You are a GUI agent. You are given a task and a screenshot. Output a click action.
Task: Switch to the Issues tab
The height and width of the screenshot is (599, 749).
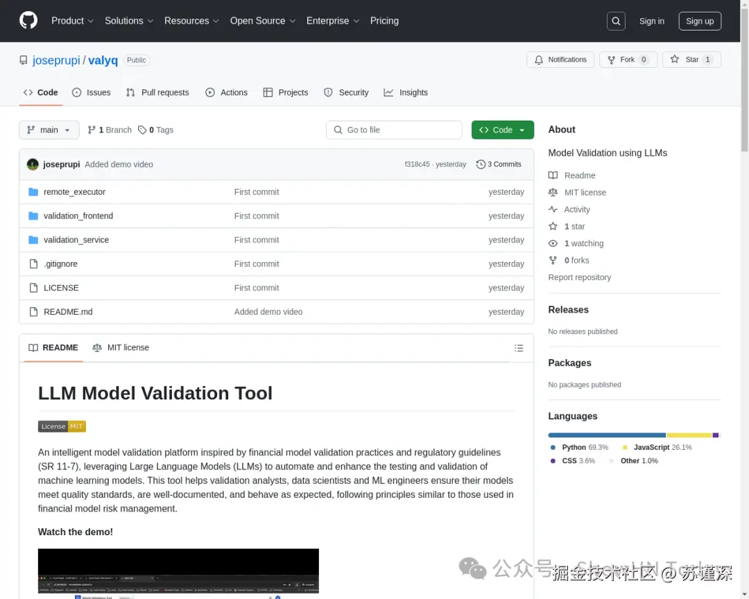92,93
